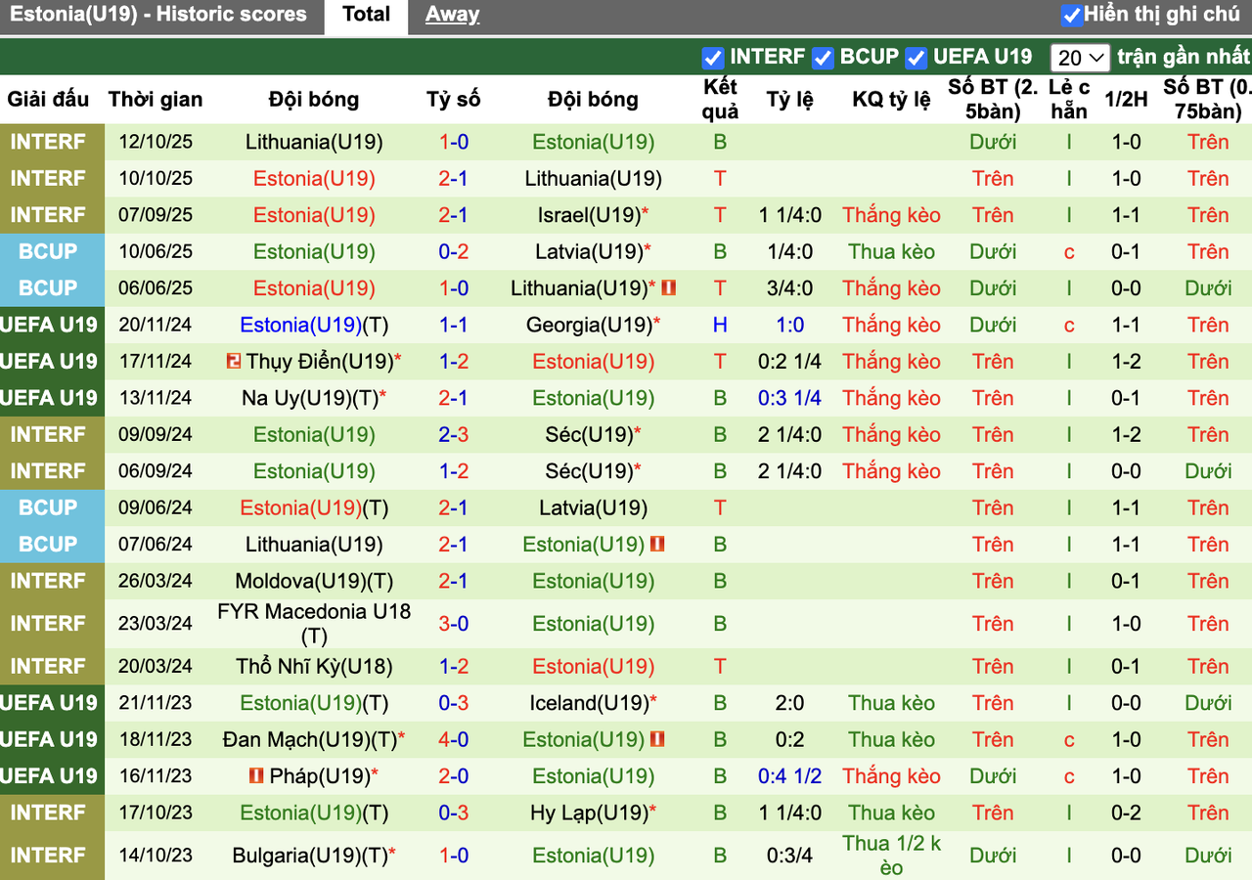Viewport: 1252px width, 880px height.
Task: Click the H result on 20/11/24 row
Action: tap(720, 326)
